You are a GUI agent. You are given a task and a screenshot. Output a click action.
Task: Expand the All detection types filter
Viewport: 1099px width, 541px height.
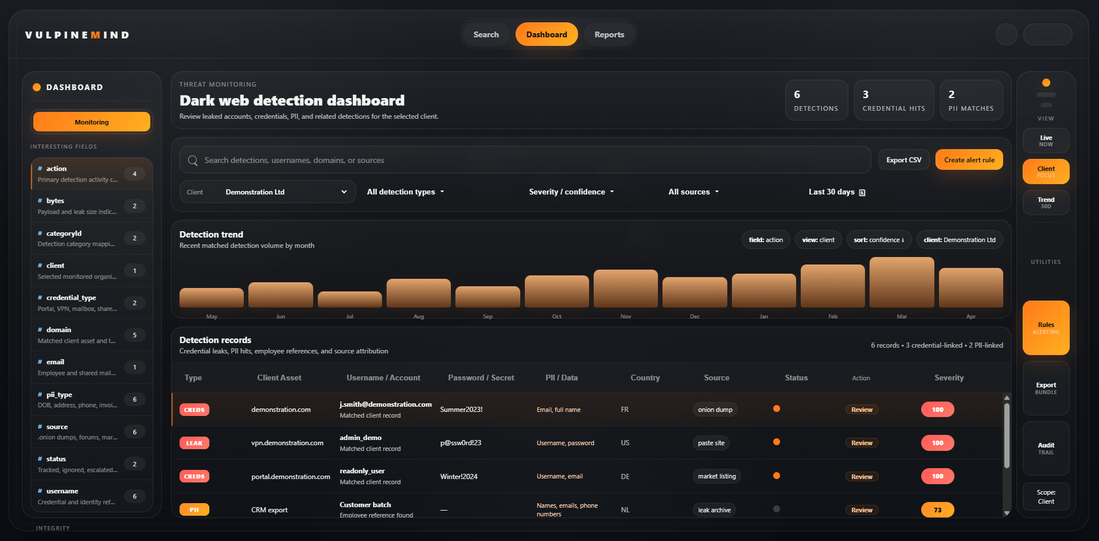click(405, 192)
